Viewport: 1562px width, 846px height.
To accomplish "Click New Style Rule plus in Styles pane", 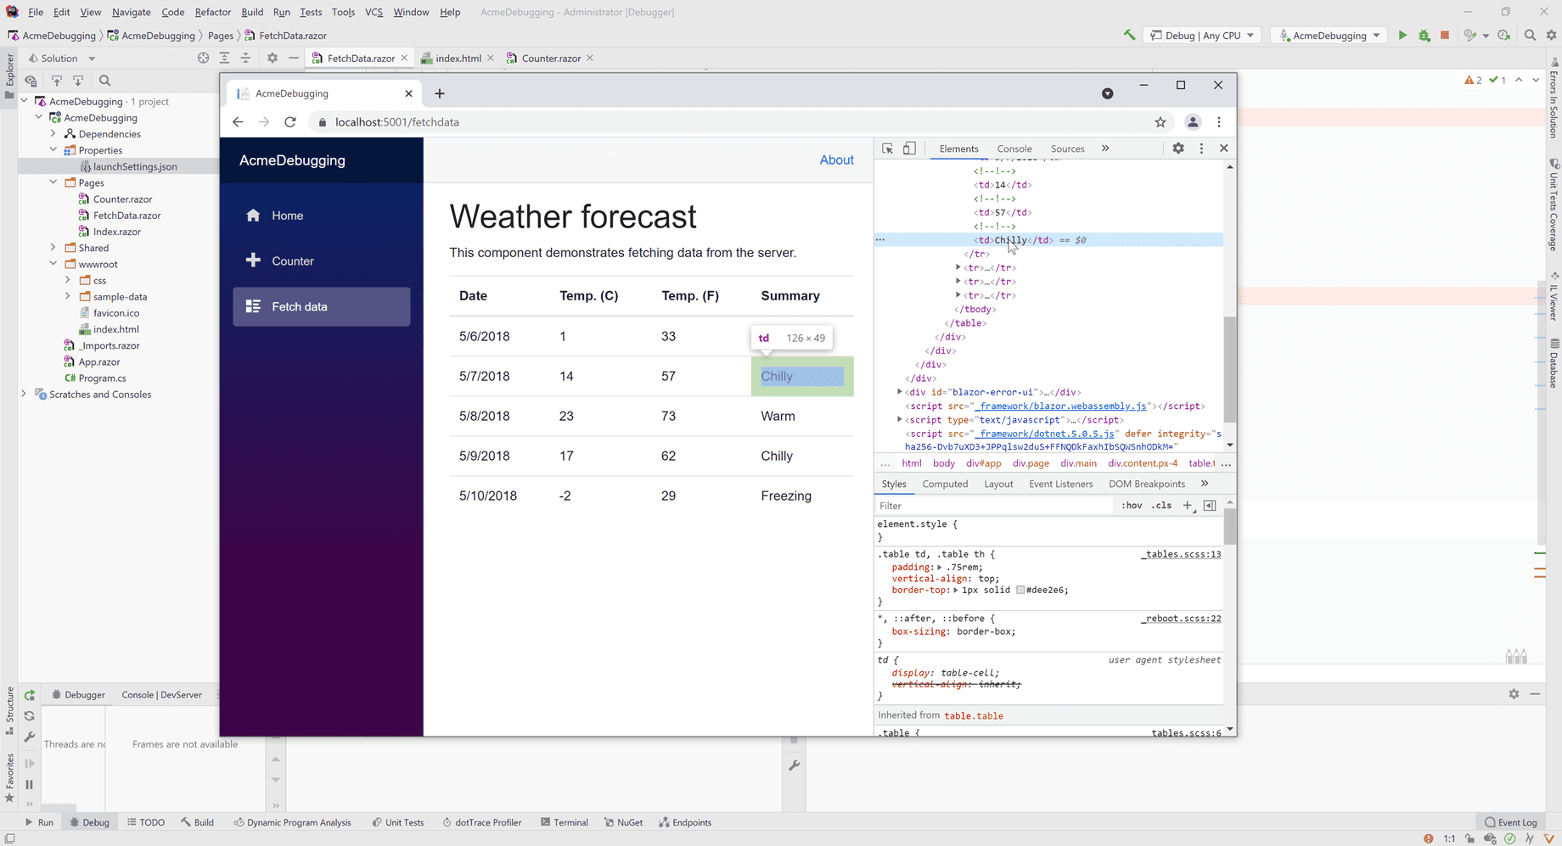I will click(x=1188, y=506).
